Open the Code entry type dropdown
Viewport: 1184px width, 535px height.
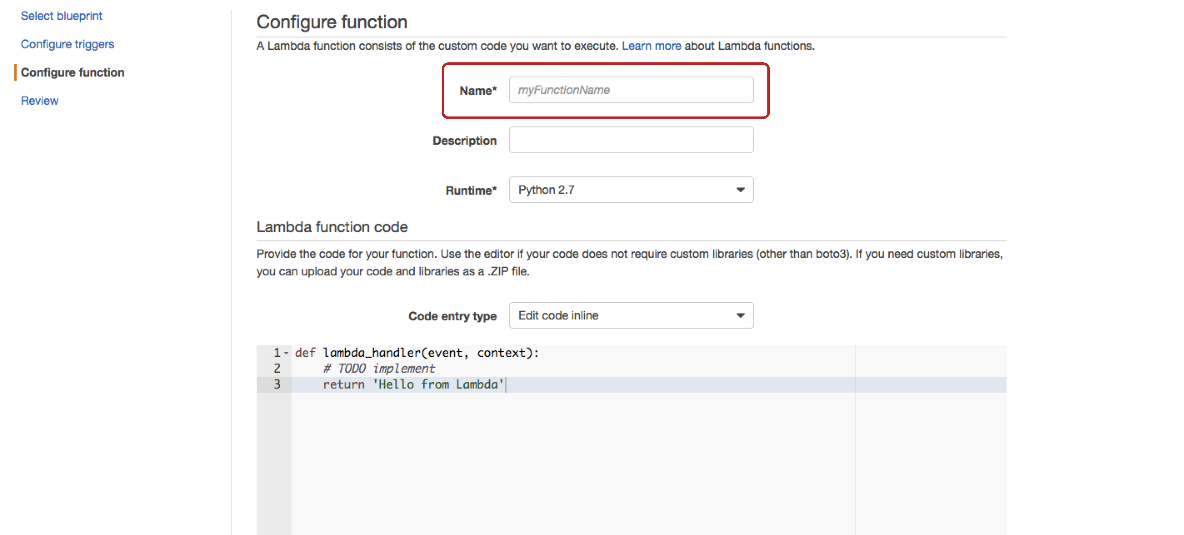click(x=631, y=315)
